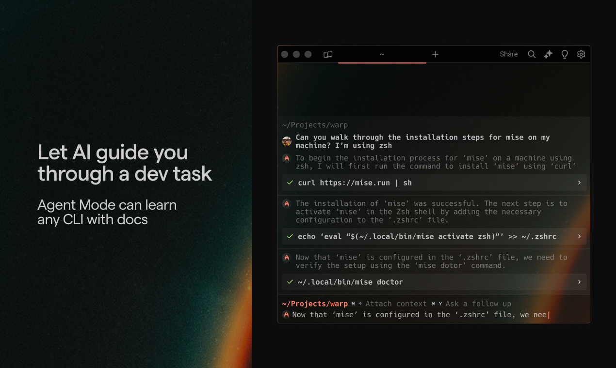
Task: Click the check mark beside curl command
Action: tap(290, 183)
